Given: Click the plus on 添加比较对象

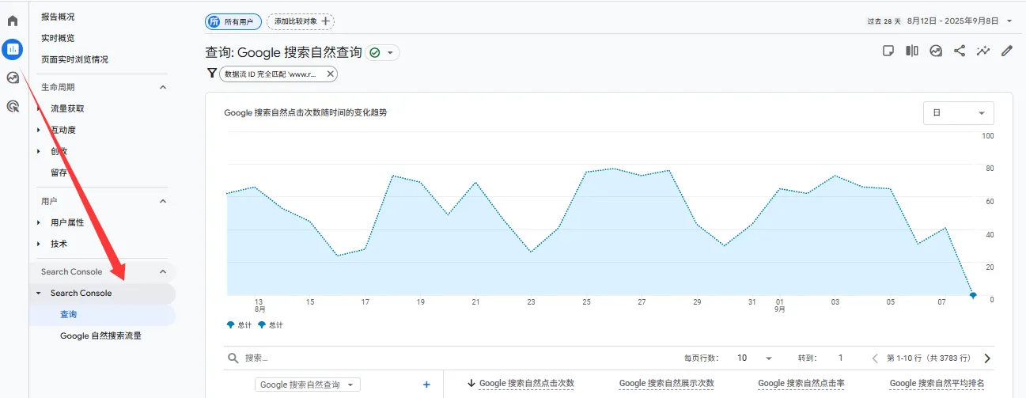Looking at the screenshot, I should [x=325, y=21].
